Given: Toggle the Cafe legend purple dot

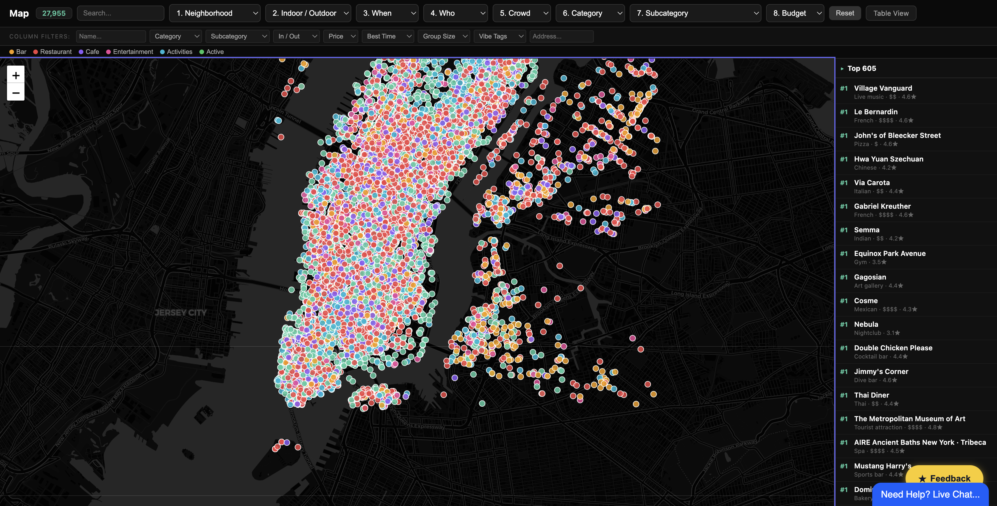Looking at the screenshot, I should (x=81, y=52).
